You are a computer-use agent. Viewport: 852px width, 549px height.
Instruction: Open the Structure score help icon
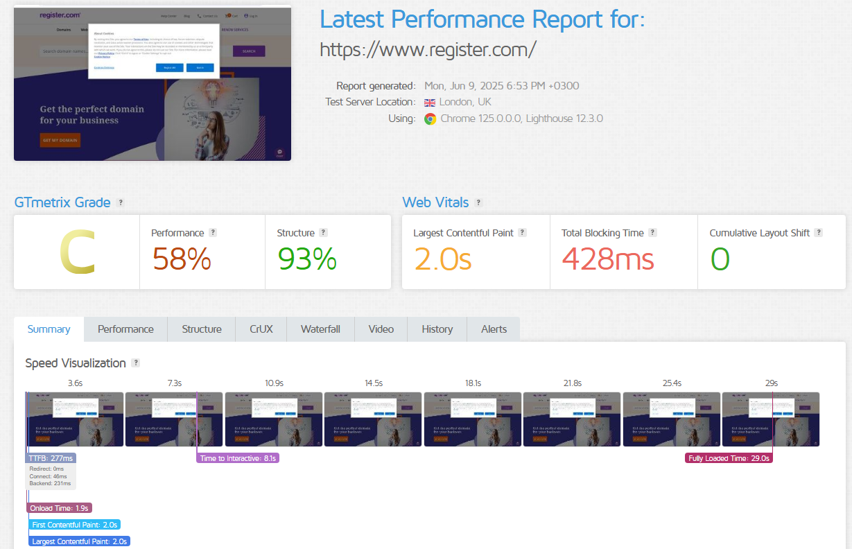coord(323,233)
